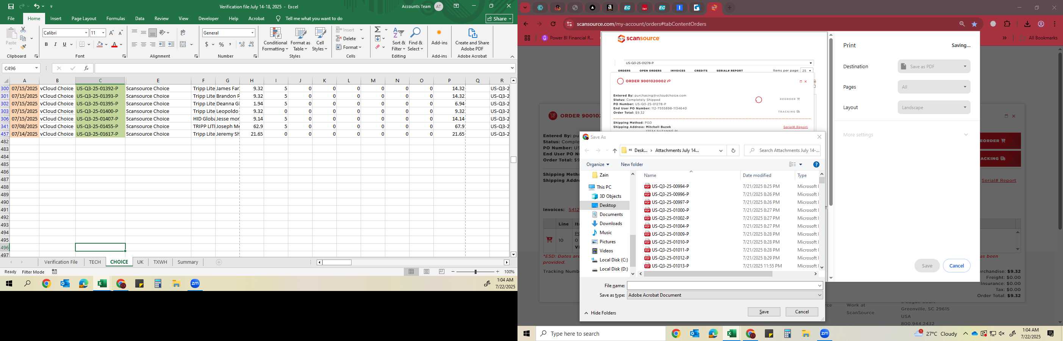This screenshot has width=1063, height=341.
Task: Click the Excel Name Box showing C496
Action: [x=21, y=68]
